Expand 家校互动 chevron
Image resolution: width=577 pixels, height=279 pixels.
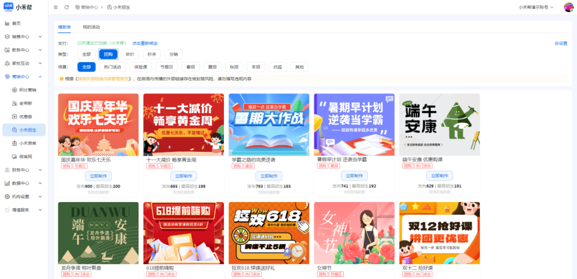(40, 63)
